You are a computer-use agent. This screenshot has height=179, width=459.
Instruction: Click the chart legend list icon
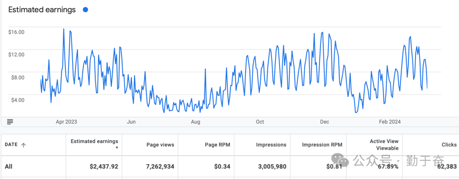[x=10, y=122]
